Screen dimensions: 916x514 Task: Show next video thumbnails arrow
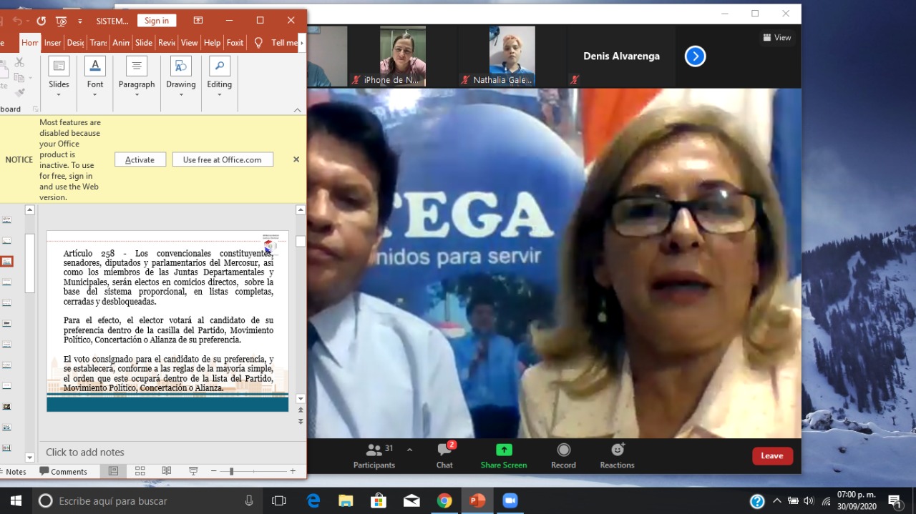click(695, 56)
